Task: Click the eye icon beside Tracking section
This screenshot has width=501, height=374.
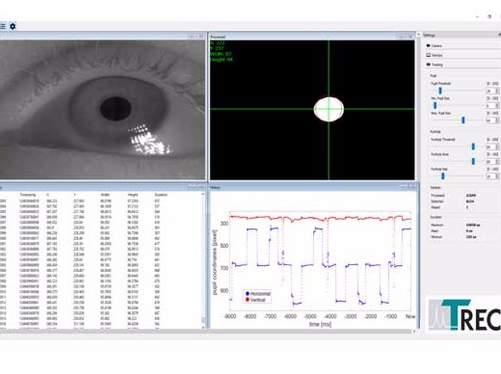Action: tap(428, 65)
